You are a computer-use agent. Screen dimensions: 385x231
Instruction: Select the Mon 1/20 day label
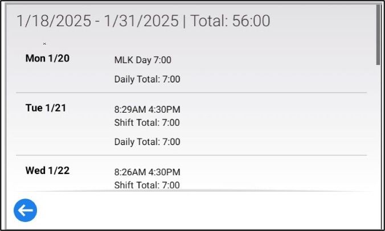click(48, 58)
